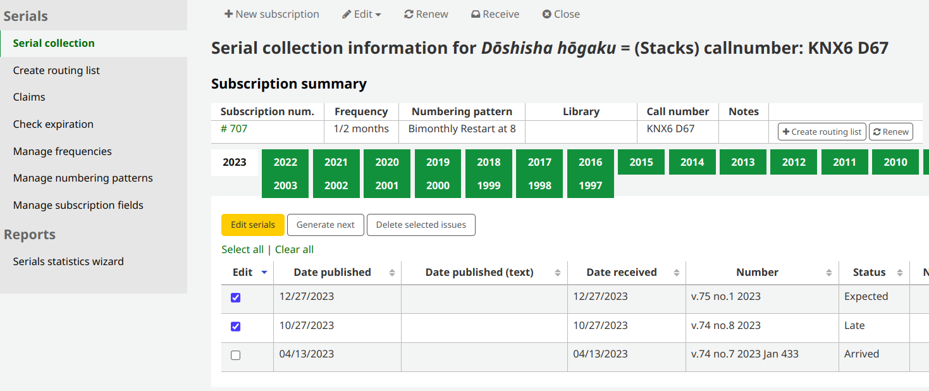Viewport: 929px width, 391px height.
Task: Click the Close subscription circle icon
Action: (x=547, y=15)
